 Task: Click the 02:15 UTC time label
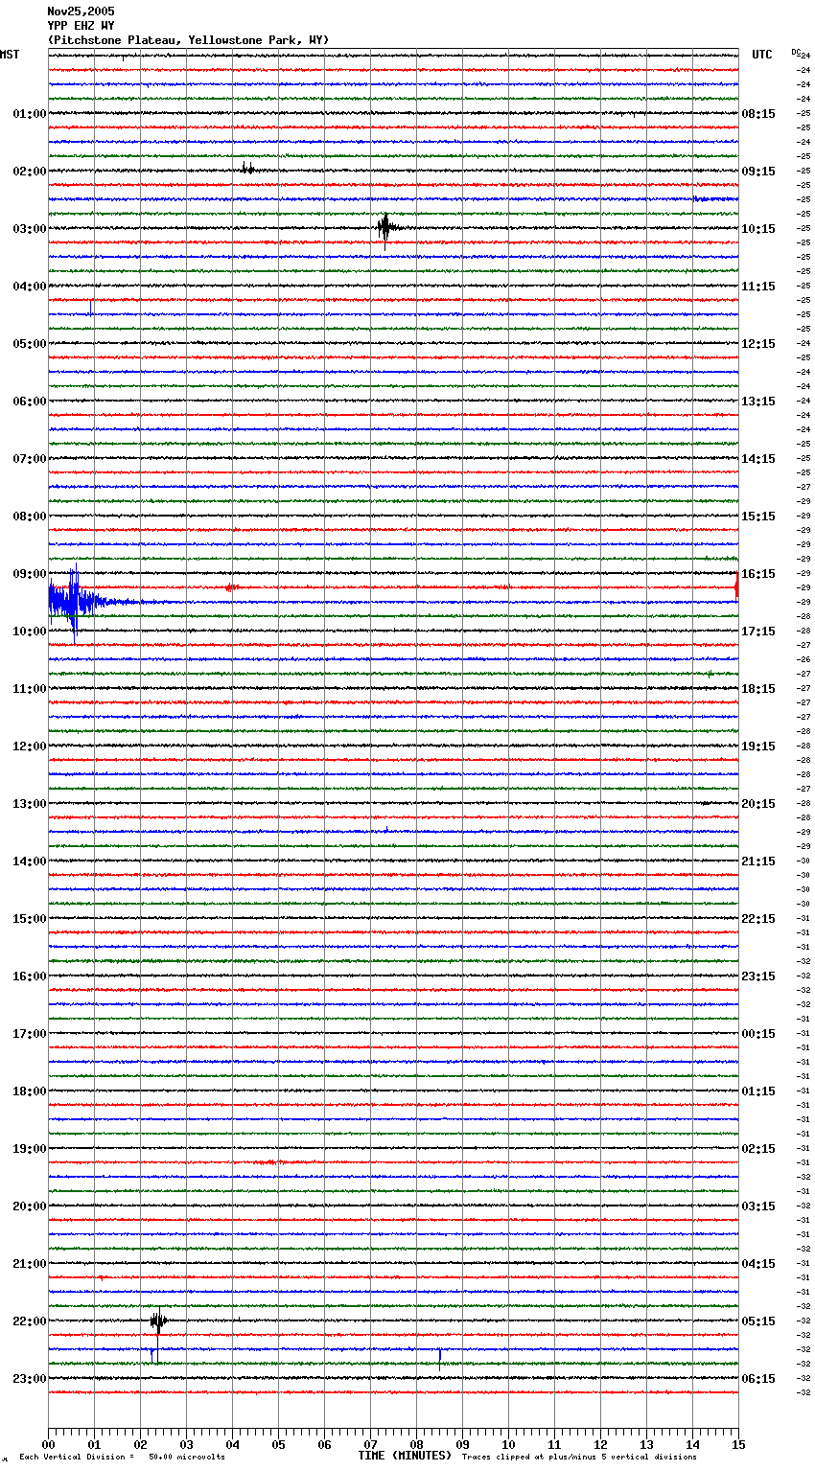[x=758, y=1149]
